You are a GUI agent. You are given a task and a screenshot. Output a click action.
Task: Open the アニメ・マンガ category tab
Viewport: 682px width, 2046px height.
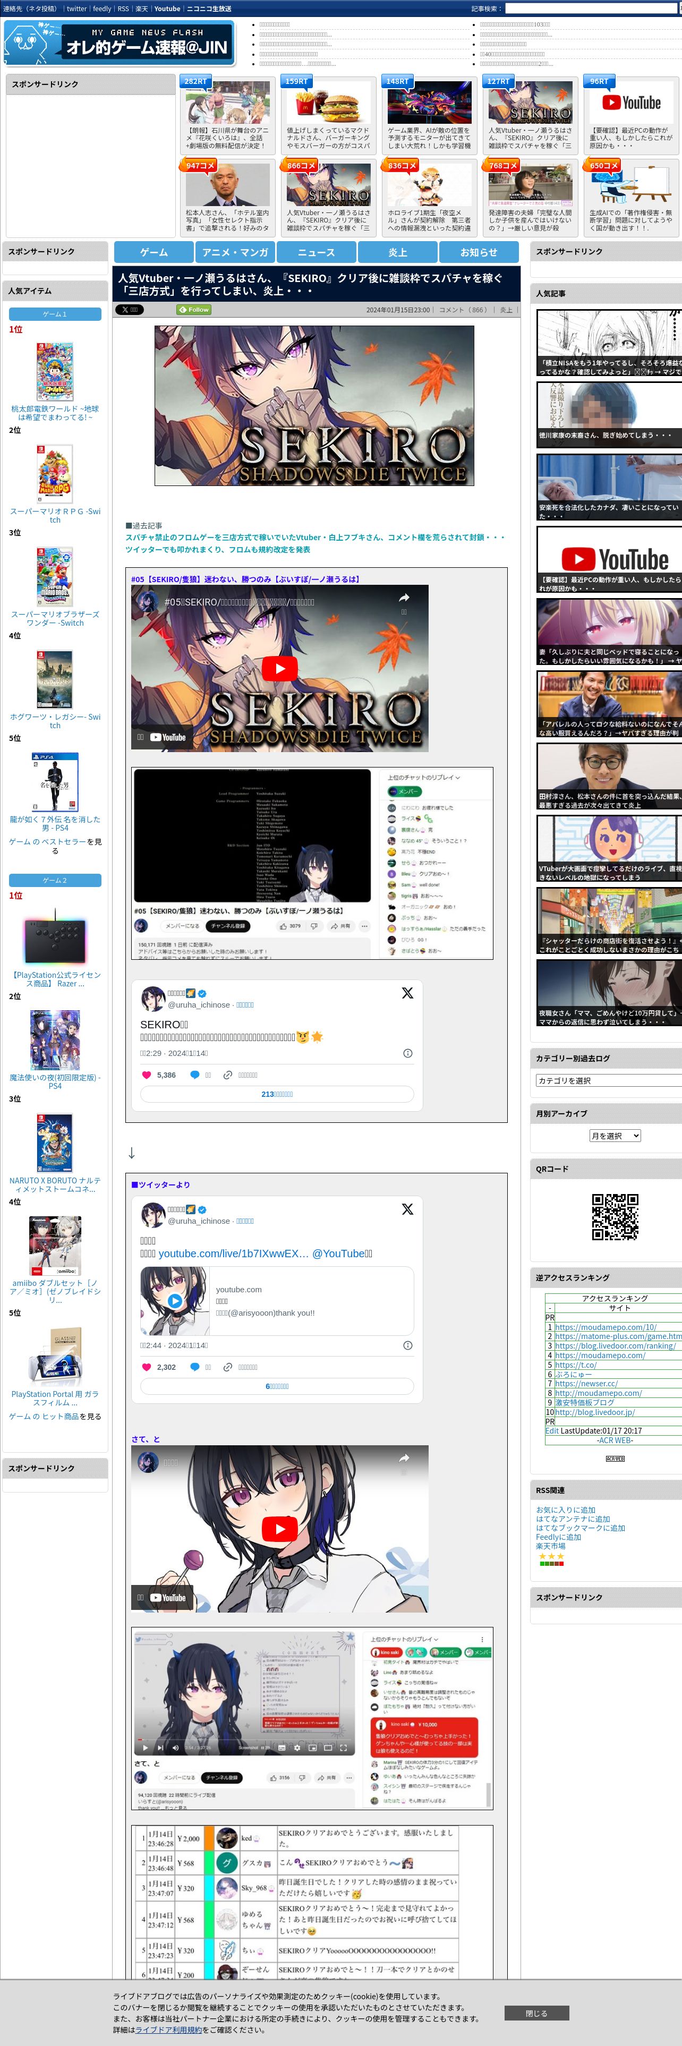pos(235,252)
